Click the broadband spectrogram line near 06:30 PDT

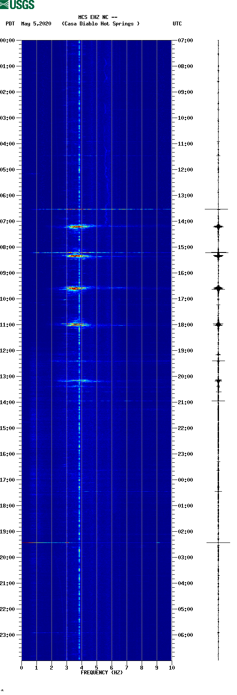103,209
